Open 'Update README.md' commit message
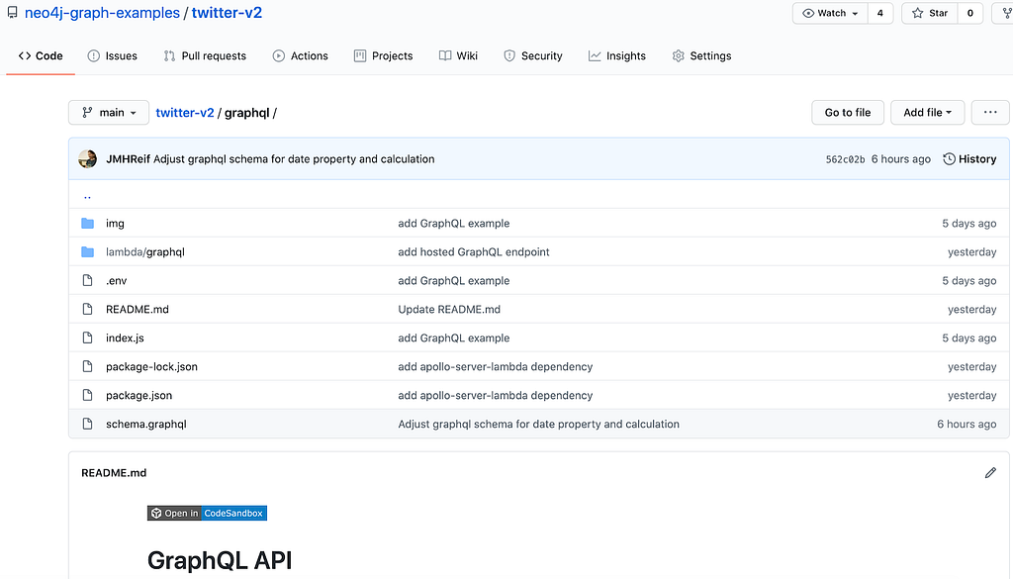The height and width of the screenshot is (579, 1013). click(x=449, y=310)
